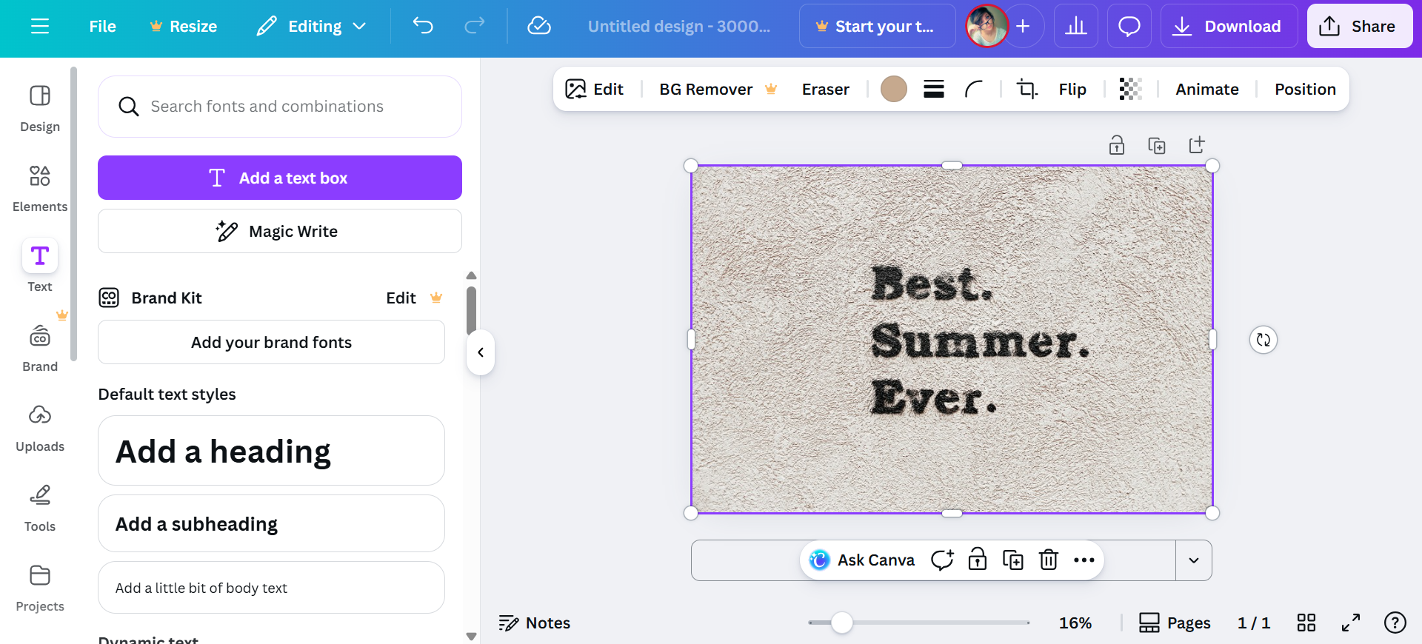Viewport: 1422px width, 644px height.
Task: Click the zoom slider handle
Action: click(x=841, y=623)
